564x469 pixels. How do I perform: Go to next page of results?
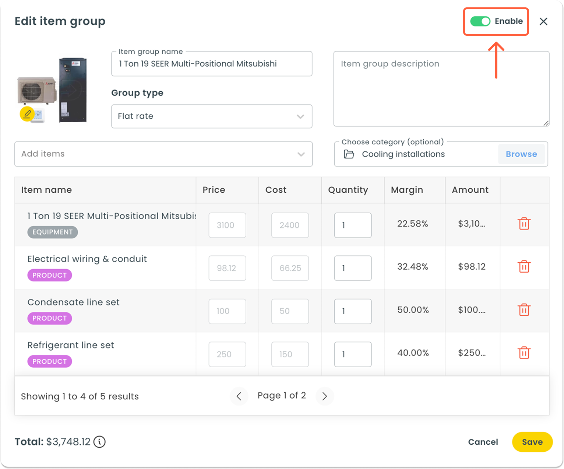[324, 396]
